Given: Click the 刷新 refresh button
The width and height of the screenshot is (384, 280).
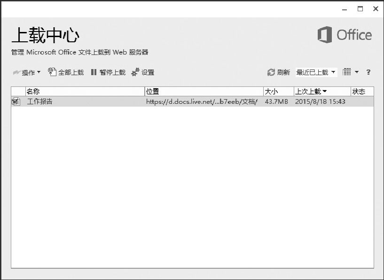Looking at the screenshot, I should point(278,72).
